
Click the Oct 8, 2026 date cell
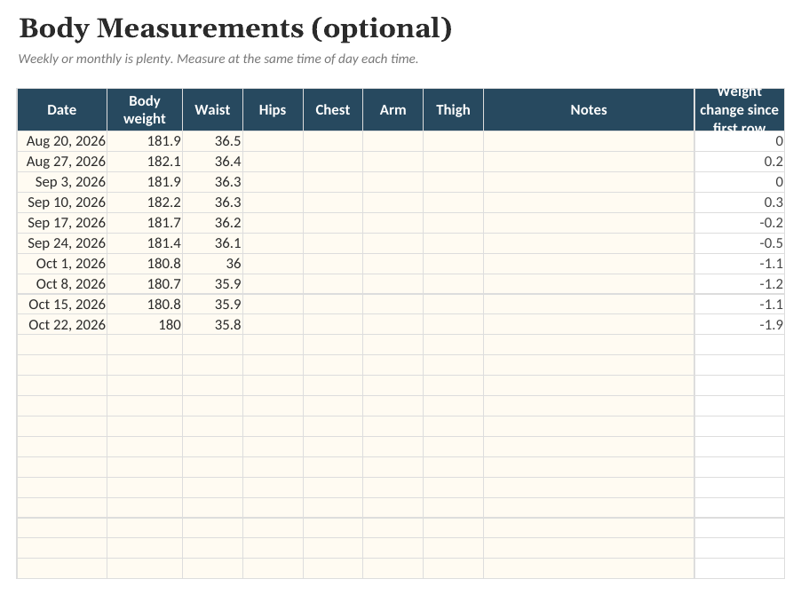62,284
